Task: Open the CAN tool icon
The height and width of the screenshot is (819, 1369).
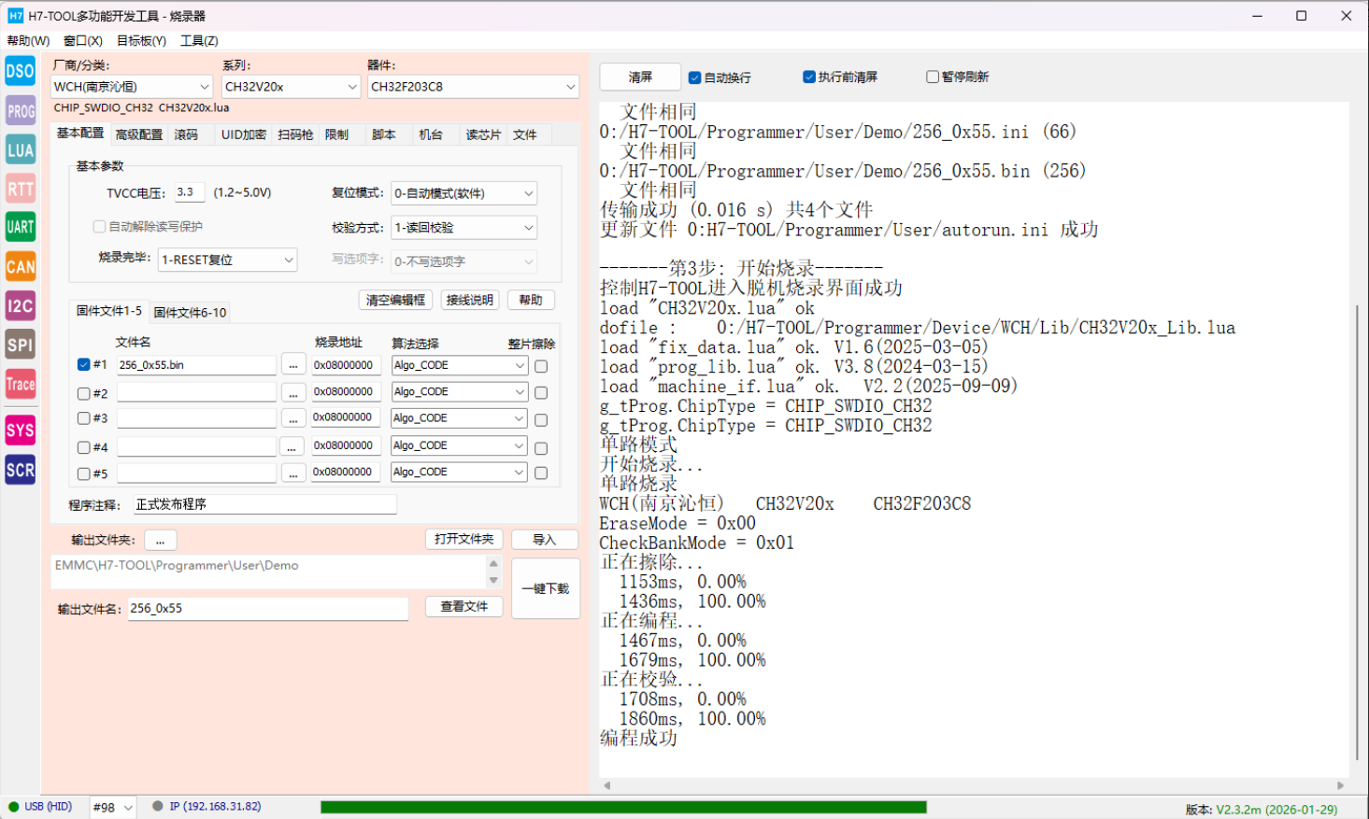Action: pos(20,267)
